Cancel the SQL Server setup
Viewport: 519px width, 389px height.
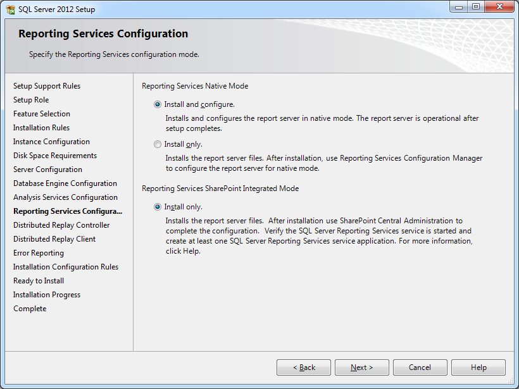420,367
